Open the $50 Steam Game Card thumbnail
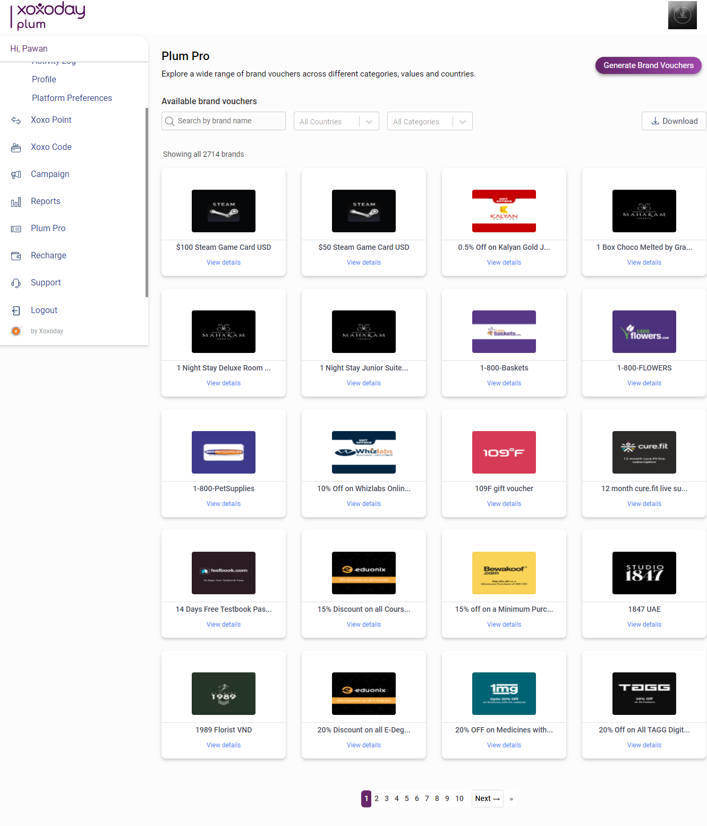The width and height of the screenshot is (707, 826). click(x=364, y=211)
